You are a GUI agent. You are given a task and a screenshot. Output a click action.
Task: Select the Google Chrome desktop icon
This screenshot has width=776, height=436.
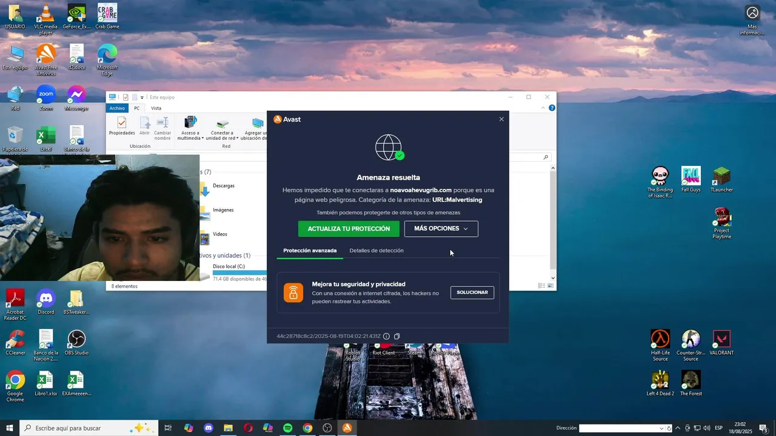(15, 386)
